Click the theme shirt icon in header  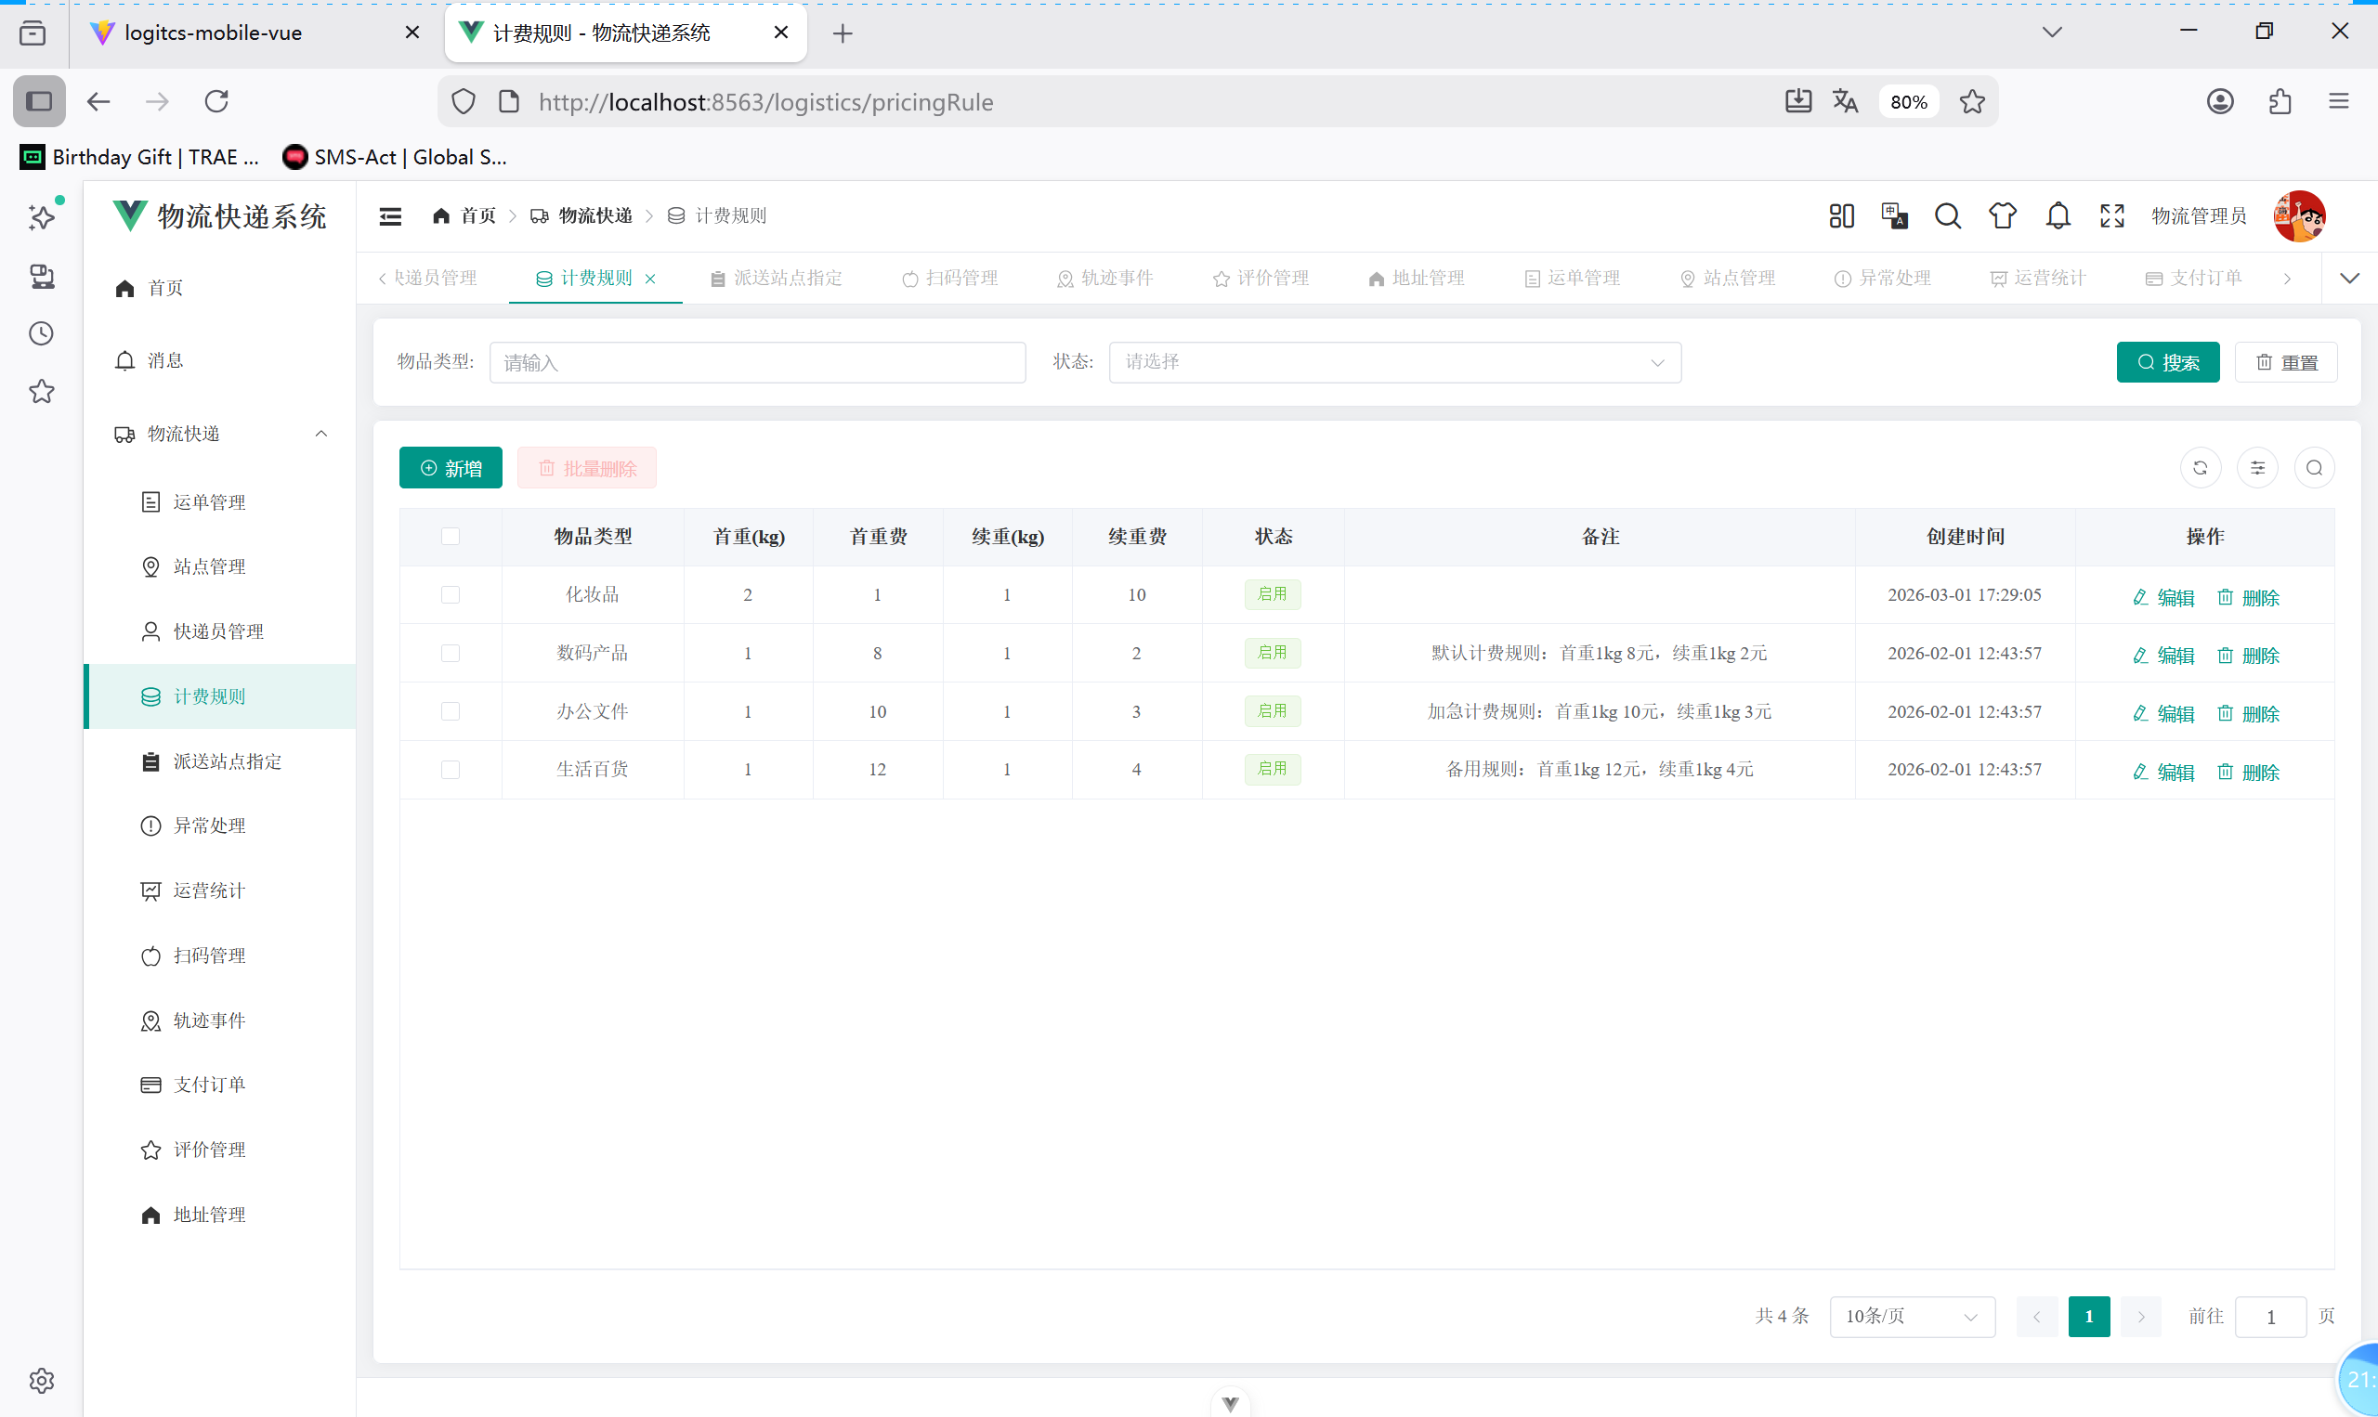point(2002,216)
